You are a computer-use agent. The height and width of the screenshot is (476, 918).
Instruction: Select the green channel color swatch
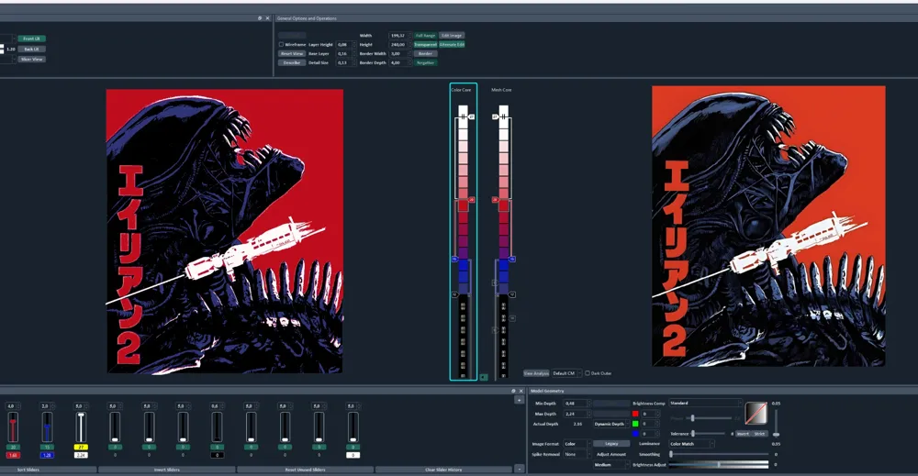click(x=635, y=424)
